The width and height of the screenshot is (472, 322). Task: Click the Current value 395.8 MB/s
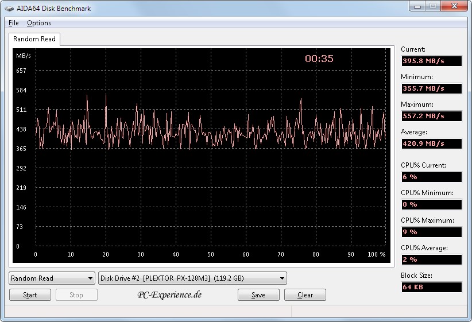click(x=431, y=61)
